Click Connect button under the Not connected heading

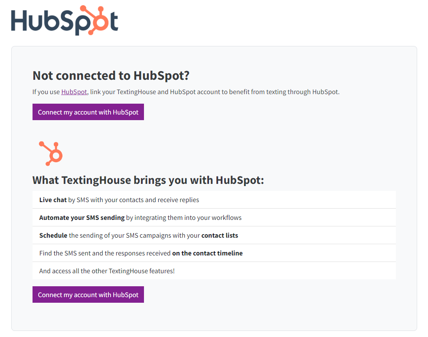pos(88,112)
